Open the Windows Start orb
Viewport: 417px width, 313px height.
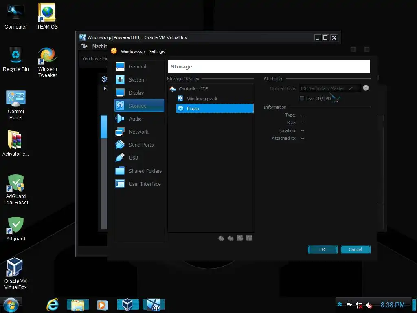click(x=11, y=305)
